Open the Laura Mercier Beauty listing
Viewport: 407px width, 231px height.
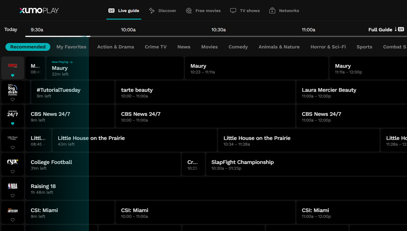point(352,92)
